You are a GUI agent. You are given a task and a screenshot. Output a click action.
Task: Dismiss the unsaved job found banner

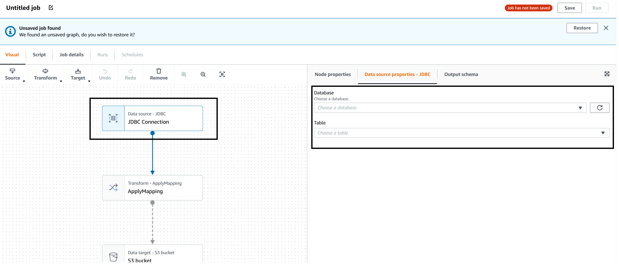pos(606,28)
